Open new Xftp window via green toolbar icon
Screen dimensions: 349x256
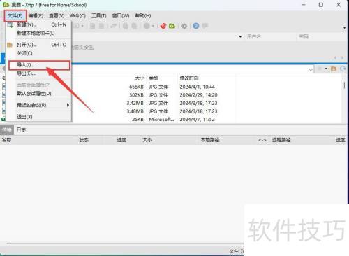(172, 26)
